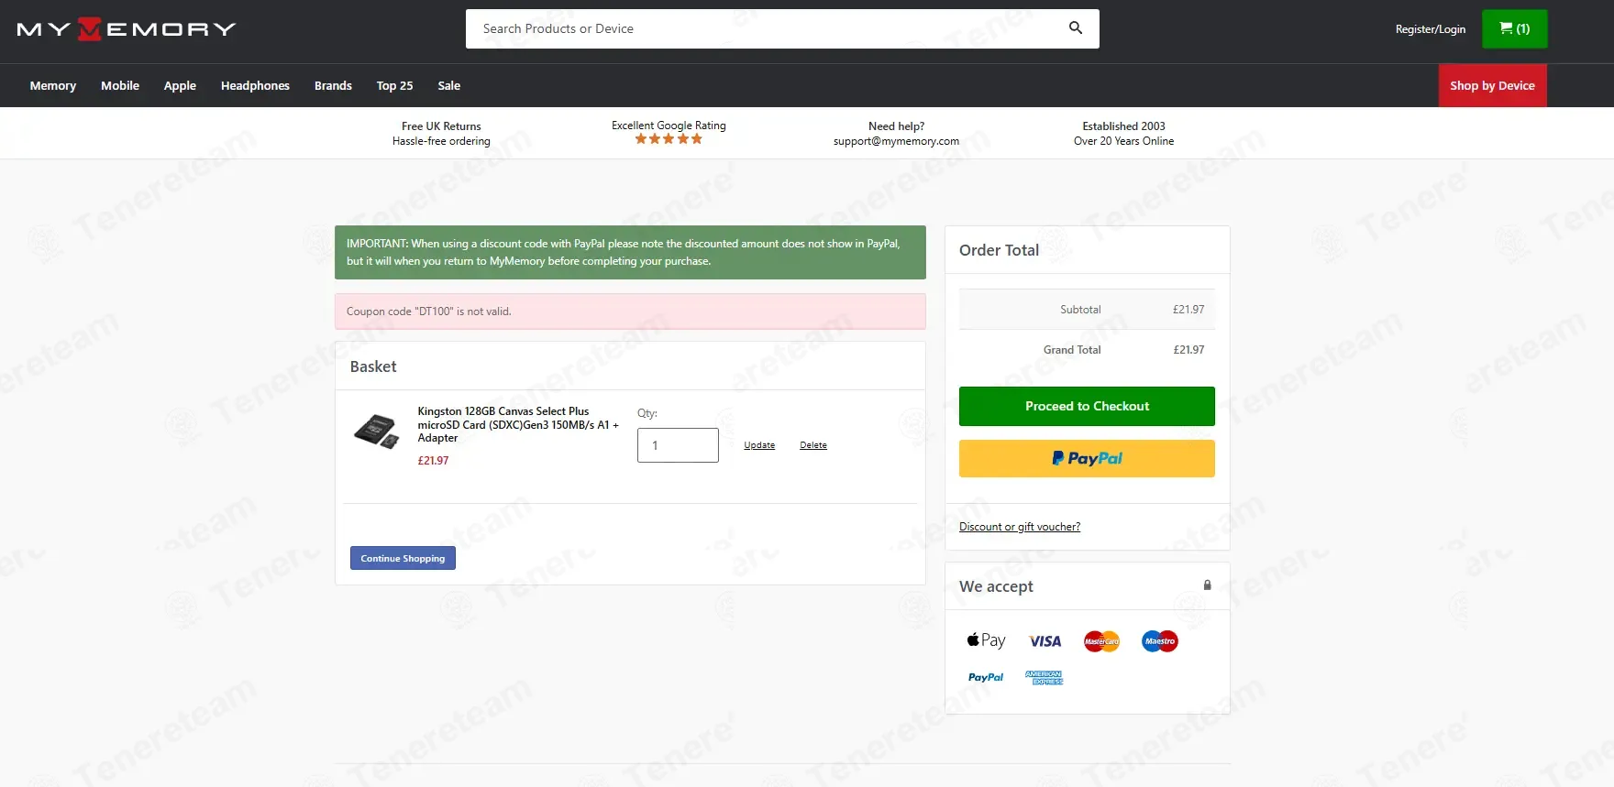Open the Memory menu
Screen dimensions: 1614x787
tap(53, 85)
